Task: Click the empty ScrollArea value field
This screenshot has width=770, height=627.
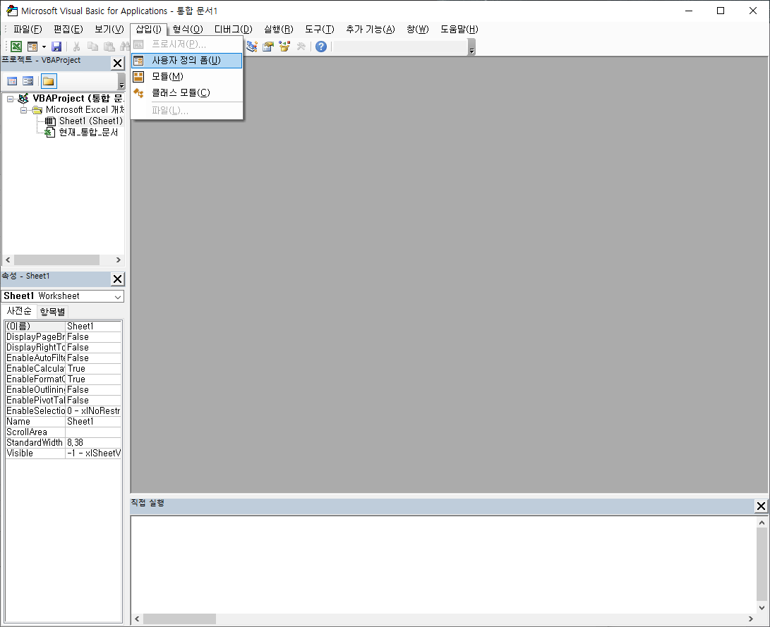Action: tap(93, 432)
